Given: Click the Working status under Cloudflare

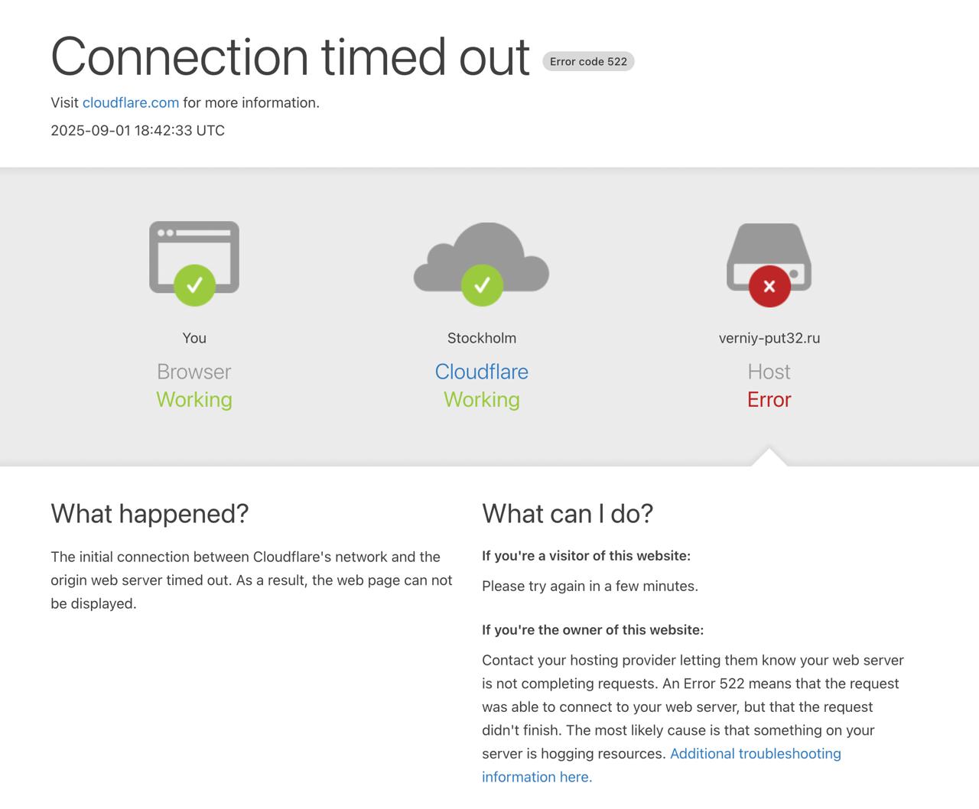Looking at the screenshot, I should [x=482, y=399].
